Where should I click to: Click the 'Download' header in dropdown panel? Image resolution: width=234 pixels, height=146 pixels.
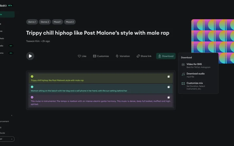click(x=186, y=58)
